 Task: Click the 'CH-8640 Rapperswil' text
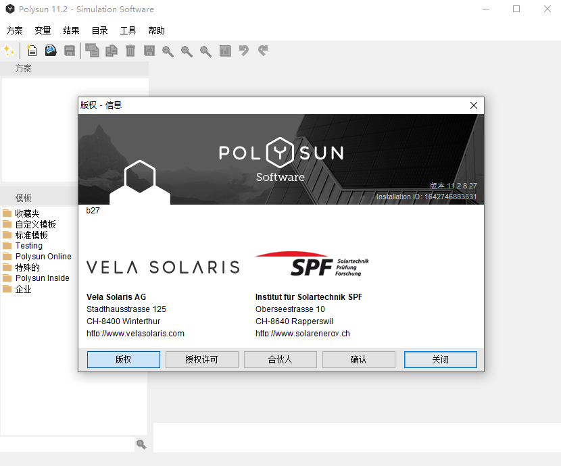coord(294,321)
